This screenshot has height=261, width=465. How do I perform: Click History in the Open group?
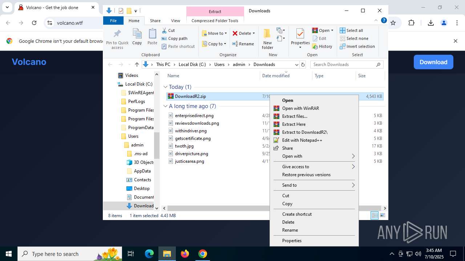(x=322, y=46)
